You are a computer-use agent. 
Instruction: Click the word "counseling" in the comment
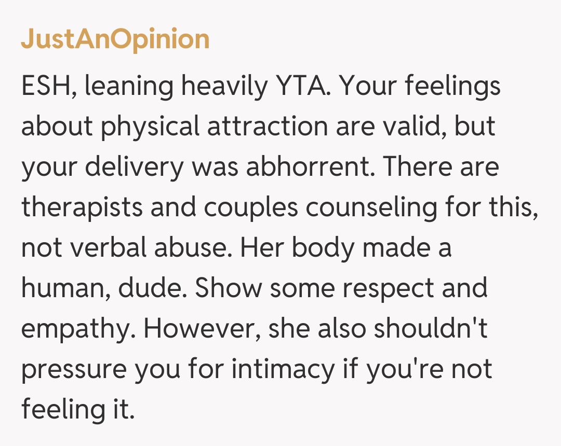pos(371,207)
